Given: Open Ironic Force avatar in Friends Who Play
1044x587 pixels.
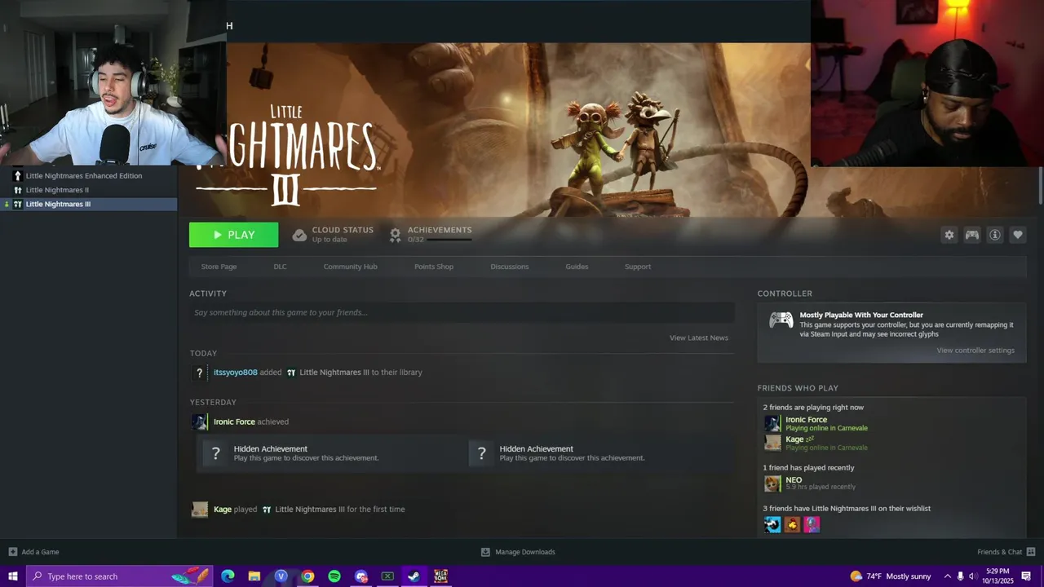Looking at the screenshot, I should (772, 423).
